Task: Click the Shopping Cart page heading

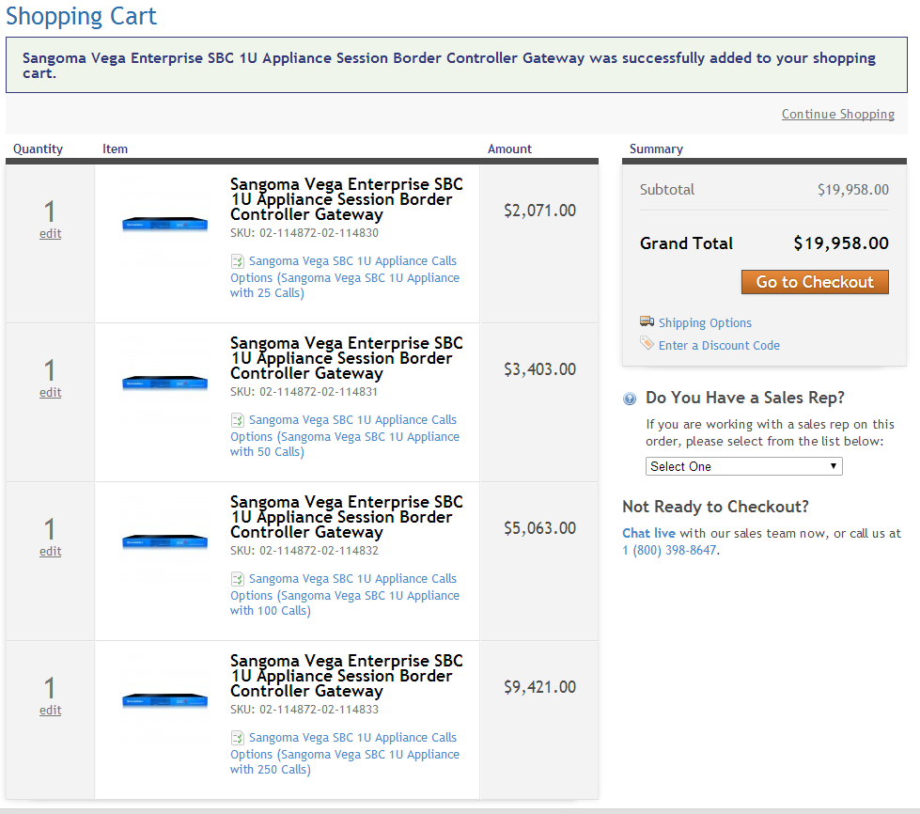Action: pyautogui.click(x=82, y=16)
